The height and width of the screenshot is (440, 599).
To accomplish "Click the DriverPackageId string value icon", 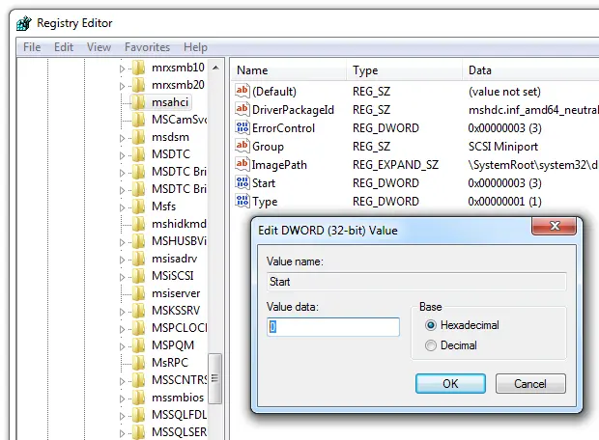I will click(242, 109).
